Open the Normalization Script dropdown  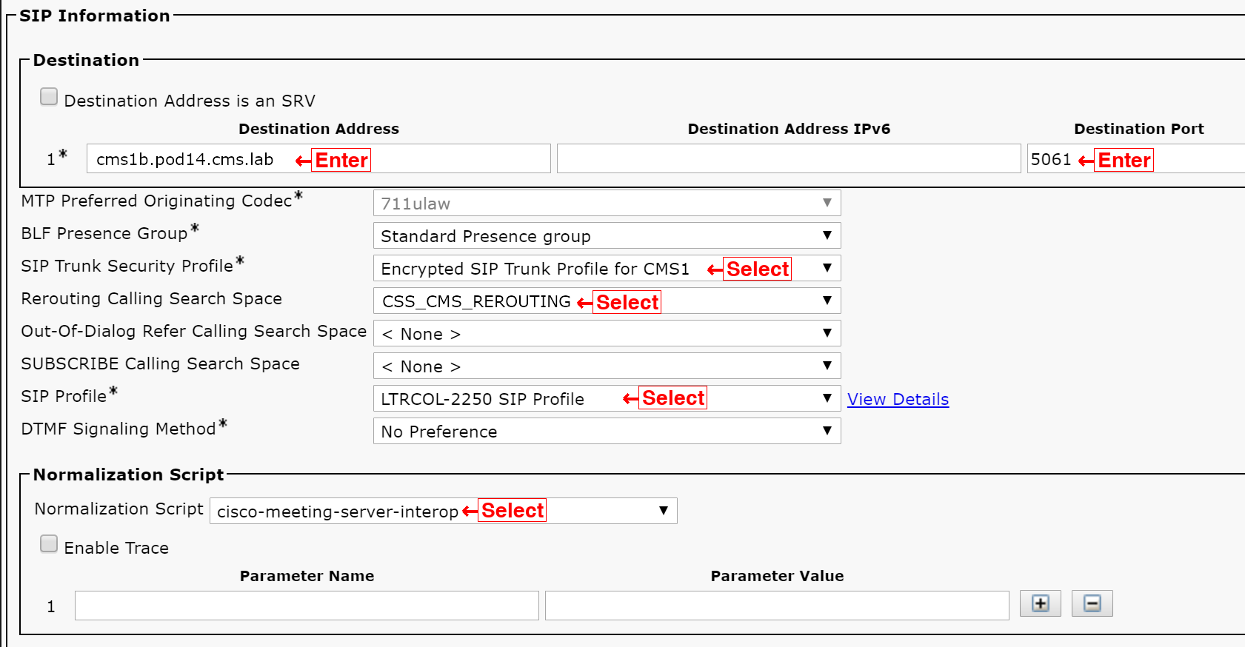[444, 511]
